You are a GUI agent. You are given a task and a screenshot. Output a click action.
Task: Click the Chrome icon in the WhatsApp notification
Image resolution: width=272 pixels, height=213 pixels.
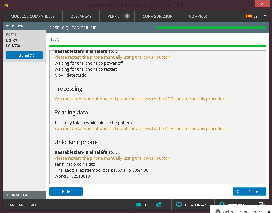pyautogui.click(x=218, y=211)
